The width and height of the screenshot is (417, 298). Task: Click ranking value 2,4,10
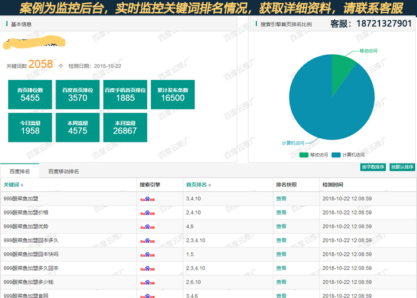coord(194,212)
